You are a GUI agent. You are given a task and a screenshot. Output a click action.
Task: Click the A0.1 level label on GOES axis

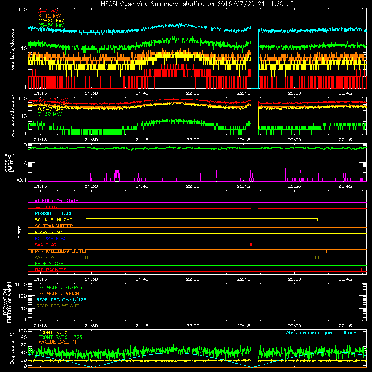(21, 180)
